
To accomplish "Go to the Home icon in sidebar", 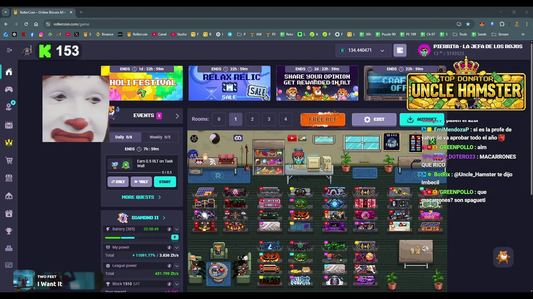I will (9, 72).
